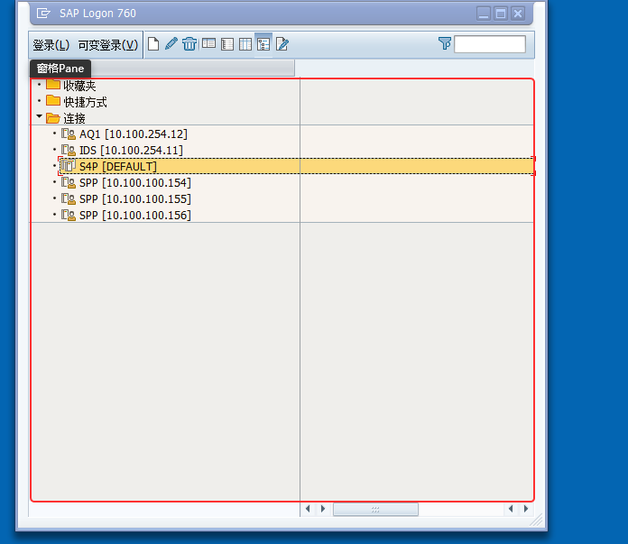Open the SAP Logon window menu icon

[x=43, y=14]
